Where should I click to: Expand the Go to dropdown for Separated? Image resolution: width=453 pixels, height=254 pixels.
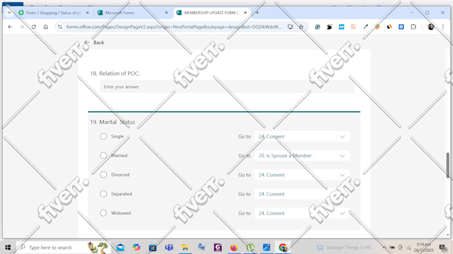point(302,194)
